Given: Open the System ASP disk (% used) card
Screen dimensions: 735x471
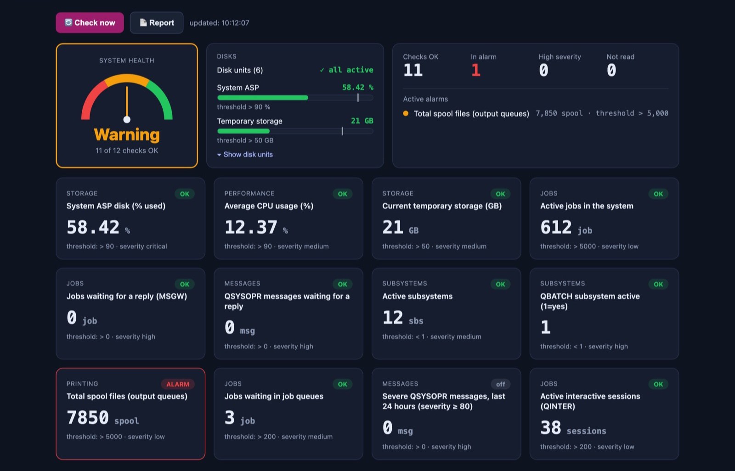Looking at the screenshot, I should pos(130,219).
